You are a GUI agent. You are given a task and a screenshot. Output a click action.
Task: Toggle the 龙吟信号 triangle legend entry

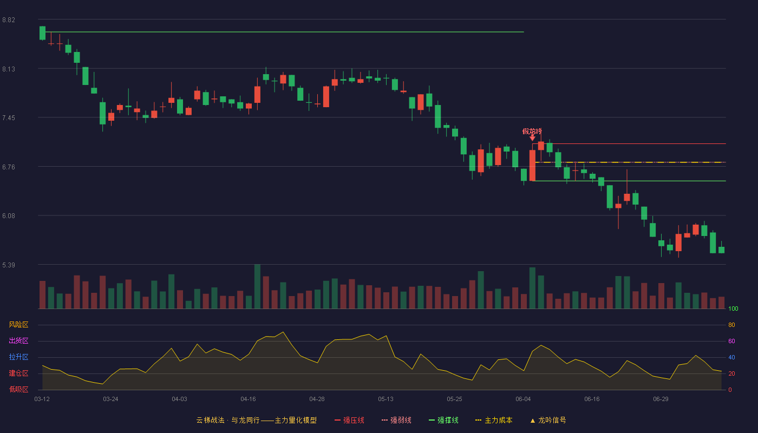547,420
